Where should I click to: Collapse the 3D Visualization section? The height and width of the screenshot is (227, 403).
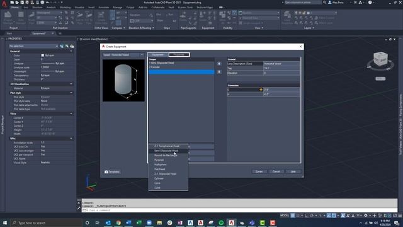click(71, 84)
